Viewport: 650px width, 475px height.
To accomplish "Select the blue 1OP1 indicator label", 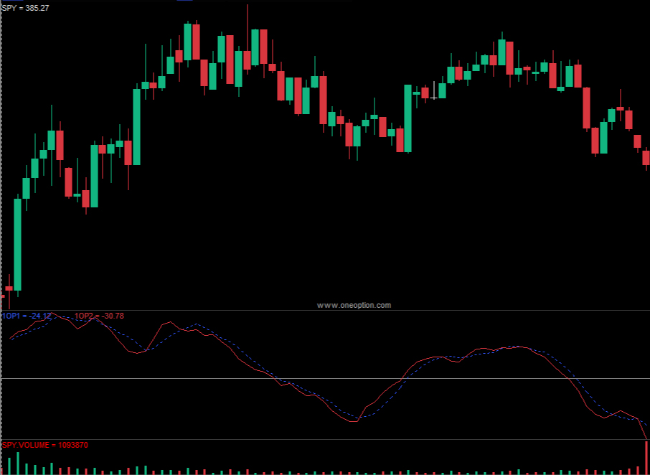I will point(27,316).
